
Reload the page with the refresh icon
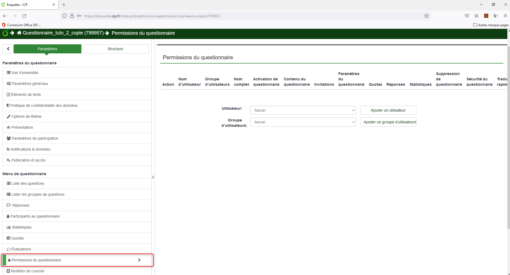tap(24, 16)
